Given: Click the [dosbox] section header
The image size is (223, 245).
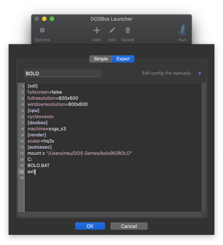Looking at the screenshot, I should pos(37,123).
